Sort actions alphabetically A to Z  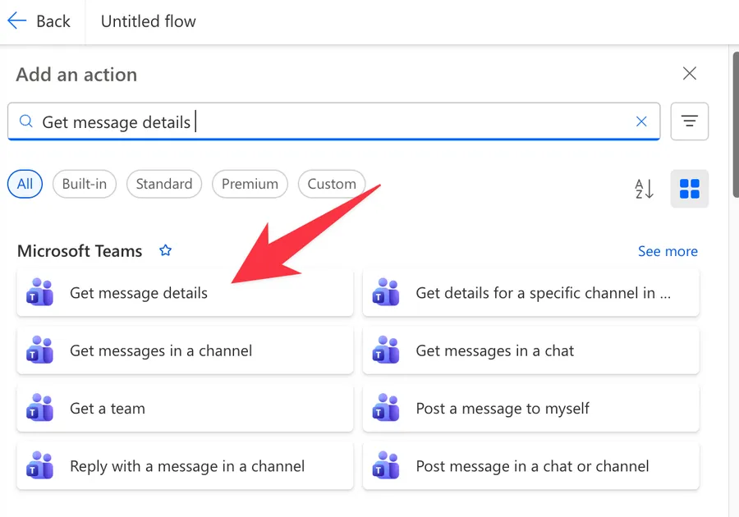644,189
